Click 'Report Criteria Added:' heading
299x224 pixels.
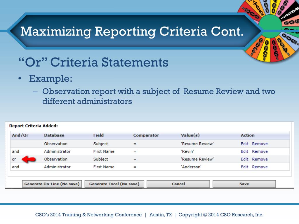coord(33,126)
